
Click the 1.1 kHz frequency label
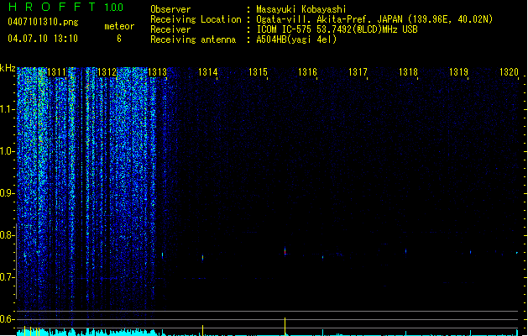point(8,109)
